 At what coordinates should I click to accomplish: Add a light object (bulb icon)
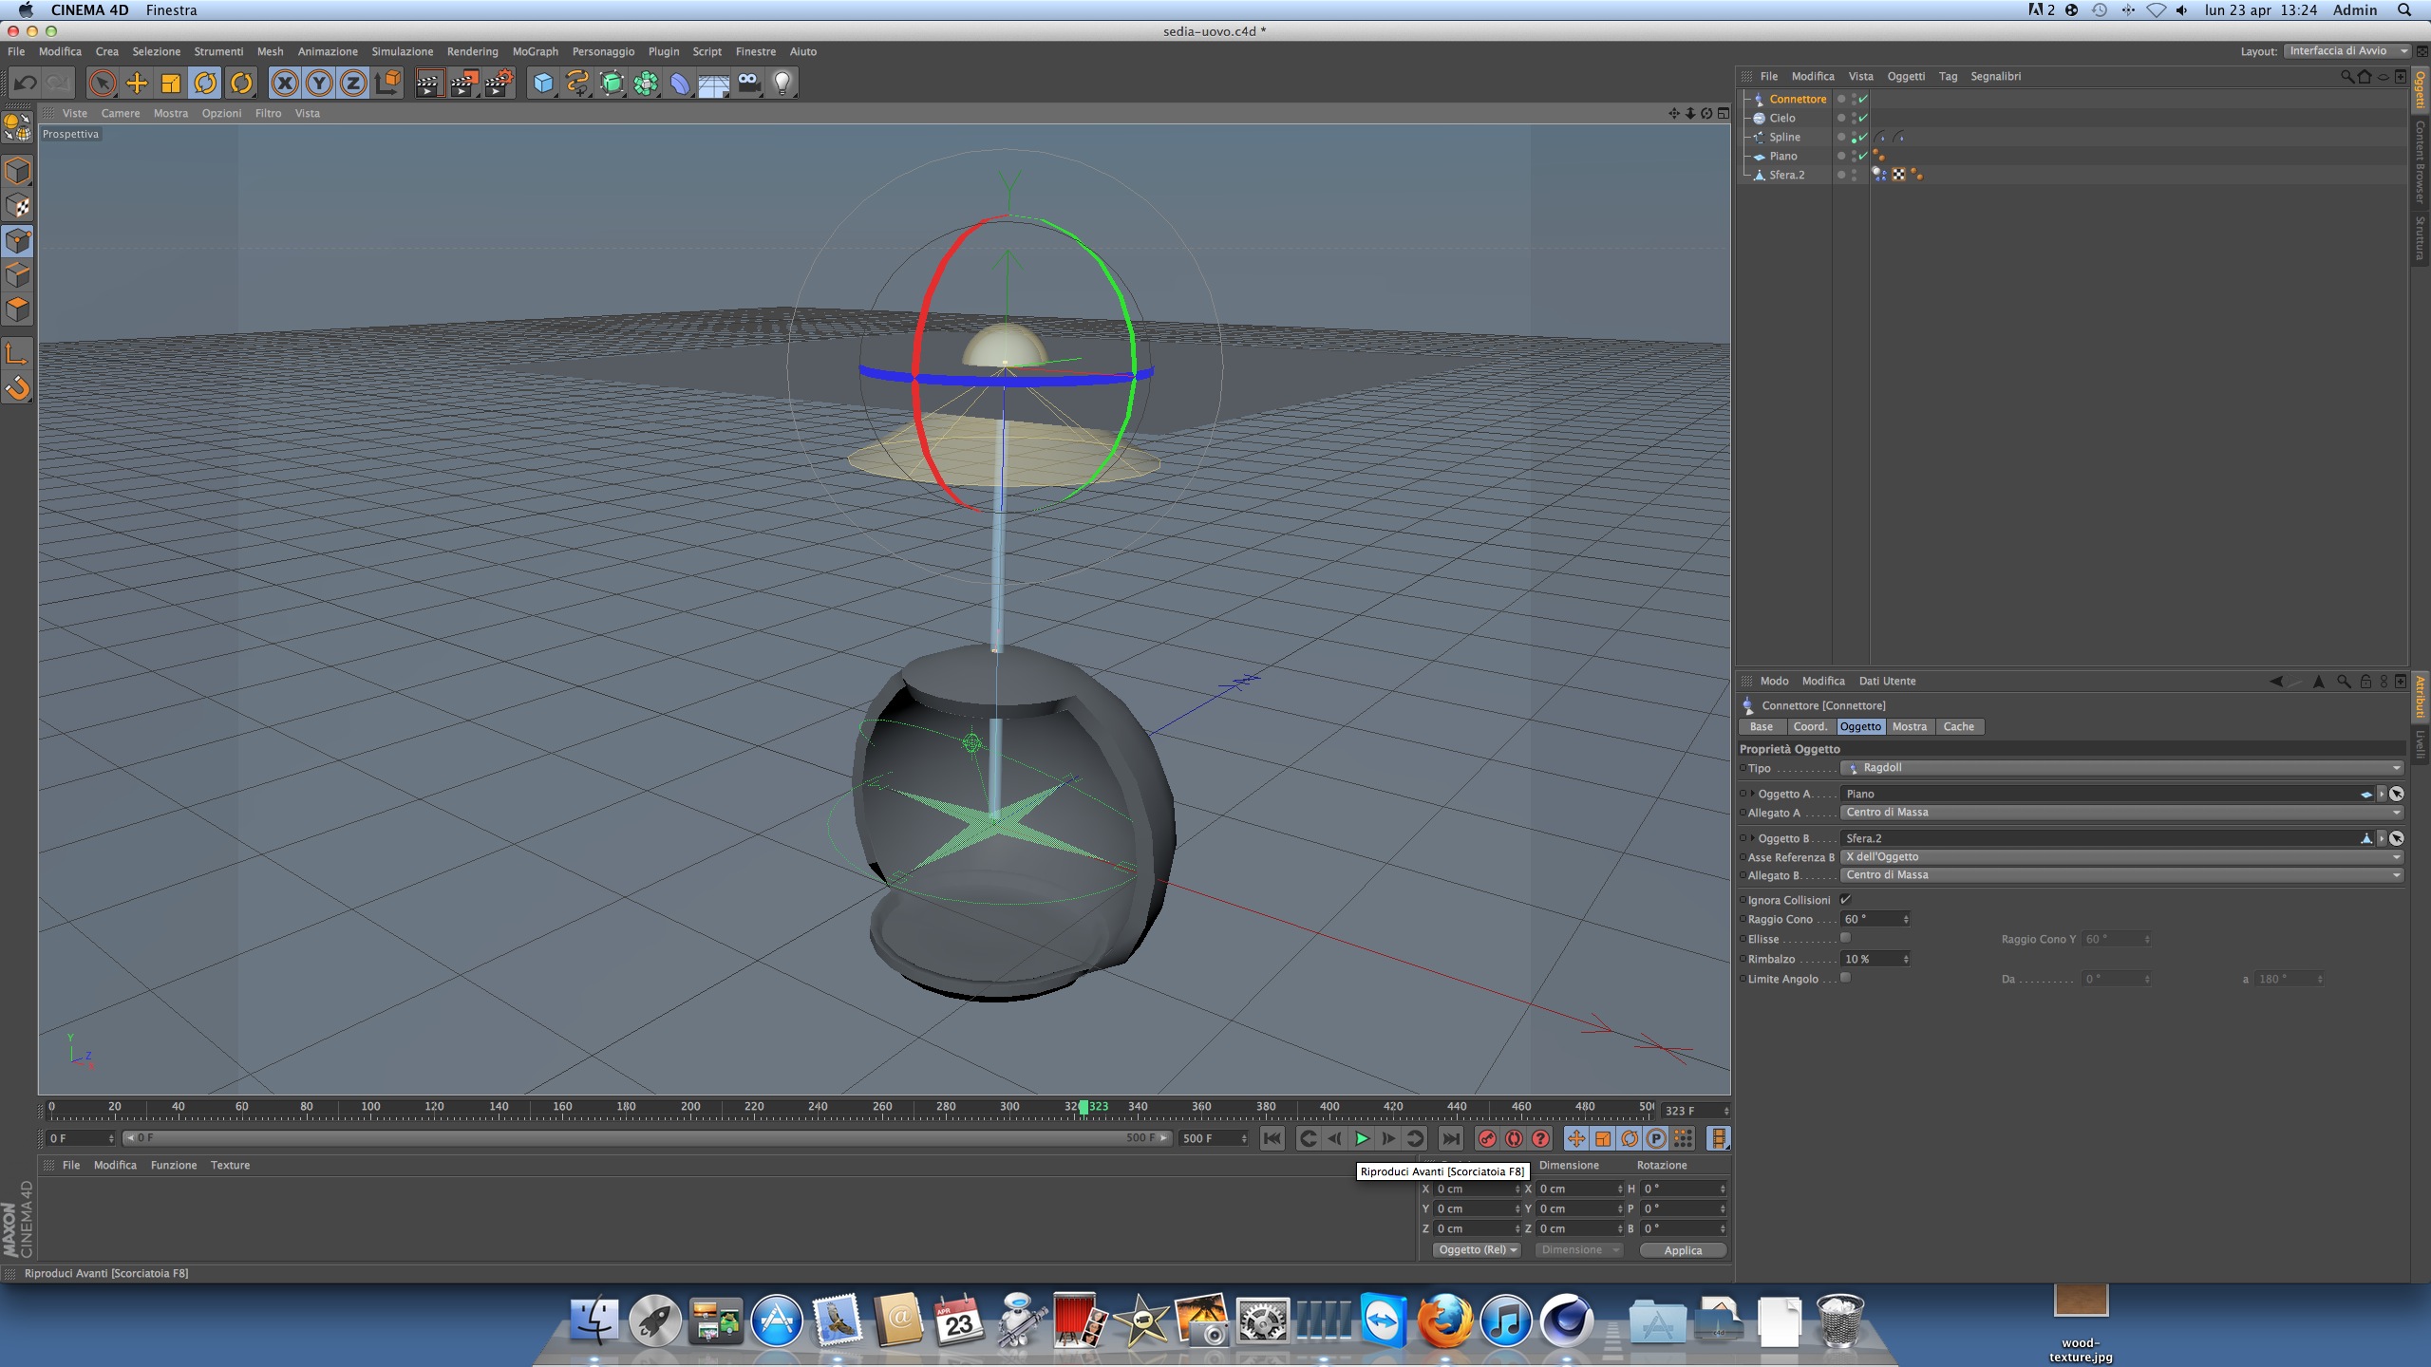(x=782, y=84)
